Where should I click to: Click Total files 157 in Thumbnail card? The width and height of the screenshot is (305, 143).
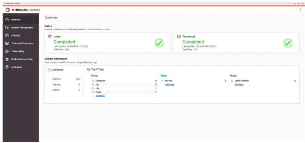[x=190, y=50]
